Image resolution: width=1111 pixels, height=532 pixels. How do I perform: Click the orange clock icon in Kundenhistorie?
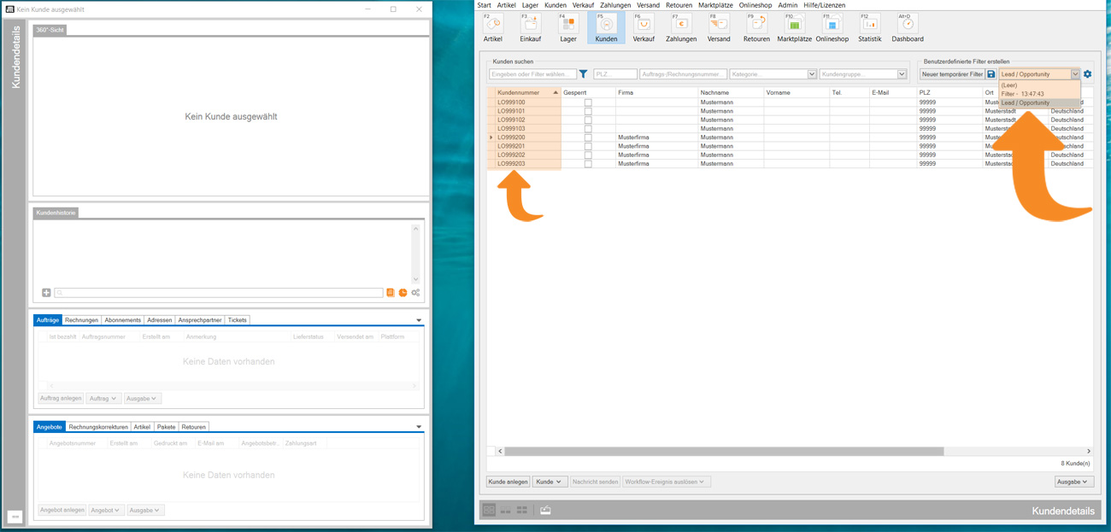(x=403, y=293)
